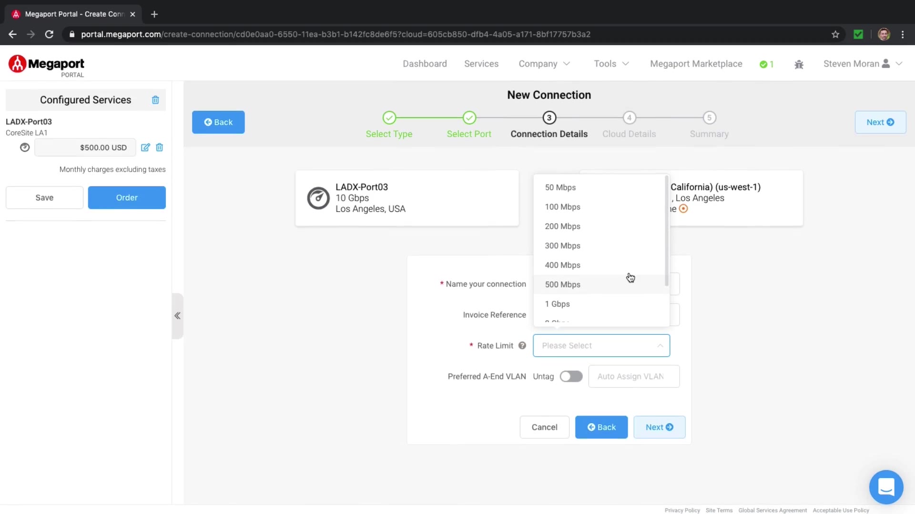Bookmark page with star icon
The height and width of the screenshot is (514, 915).
coord(835,34)
